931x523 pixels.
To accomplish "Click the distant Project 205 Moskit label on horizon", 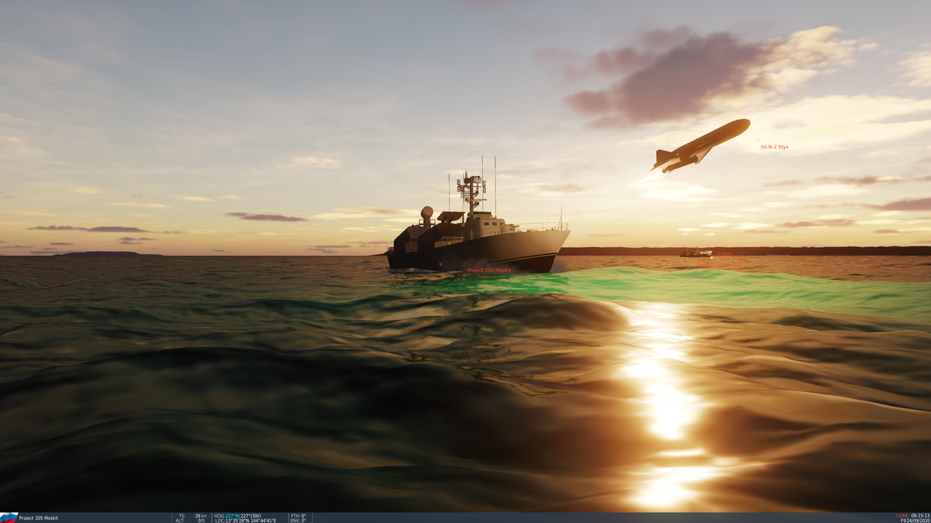I will click(720, 264).
